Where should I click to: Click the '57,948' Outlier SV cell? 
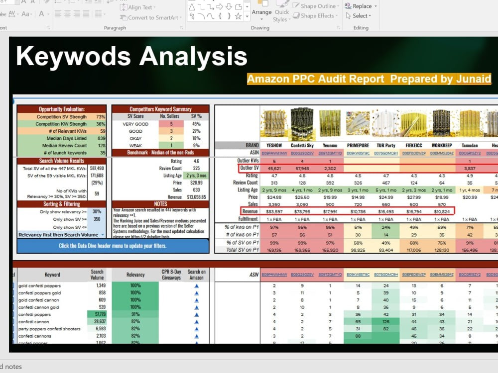[302, 169]
